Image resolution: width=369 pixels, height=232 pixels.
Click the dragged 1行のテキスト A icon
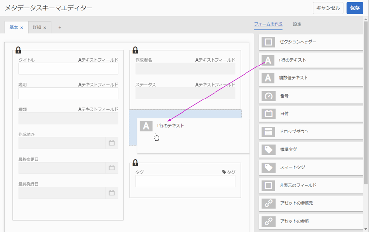(x=146, y=126)
